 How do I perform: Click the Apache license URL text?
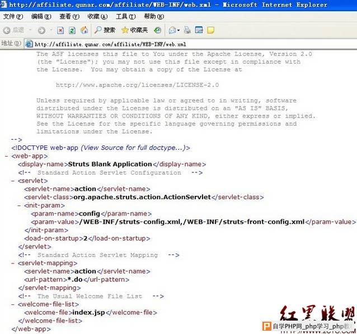137,85
